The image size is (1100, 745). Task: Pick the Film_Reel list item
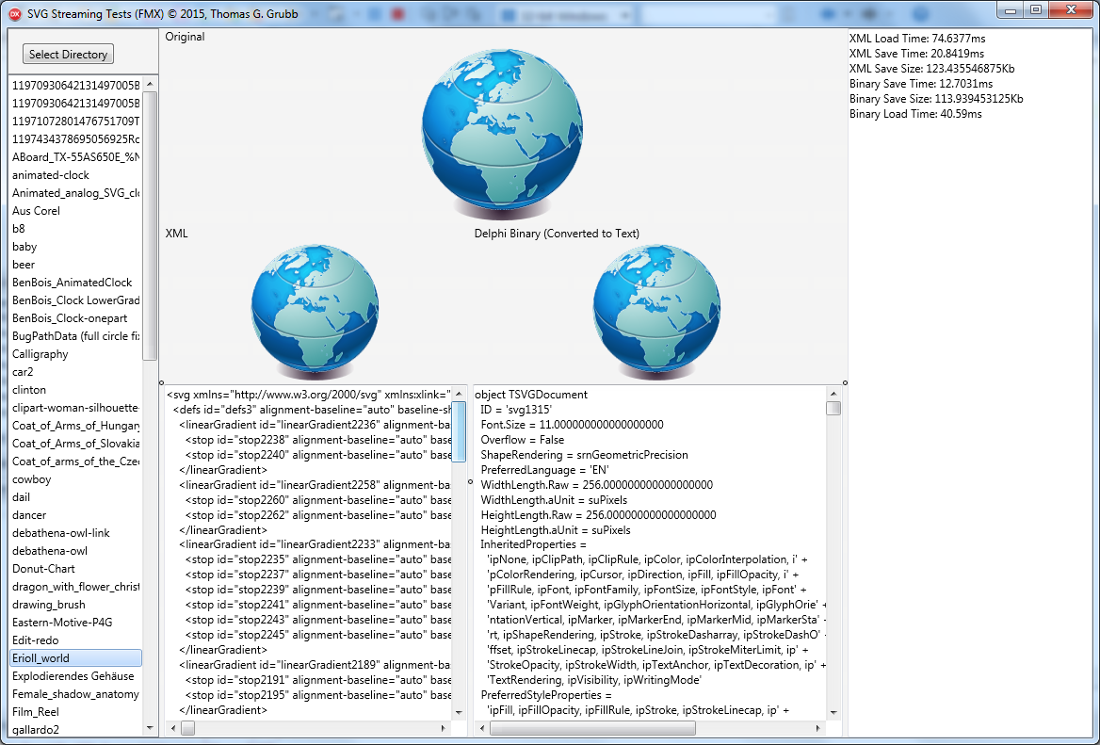(x=36, y=712)
